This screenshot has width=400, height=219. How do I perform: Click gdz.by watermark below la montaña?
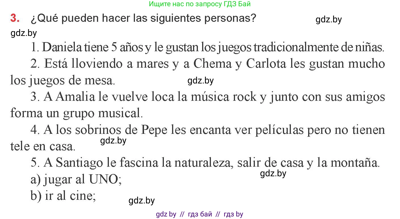[273, 174]
